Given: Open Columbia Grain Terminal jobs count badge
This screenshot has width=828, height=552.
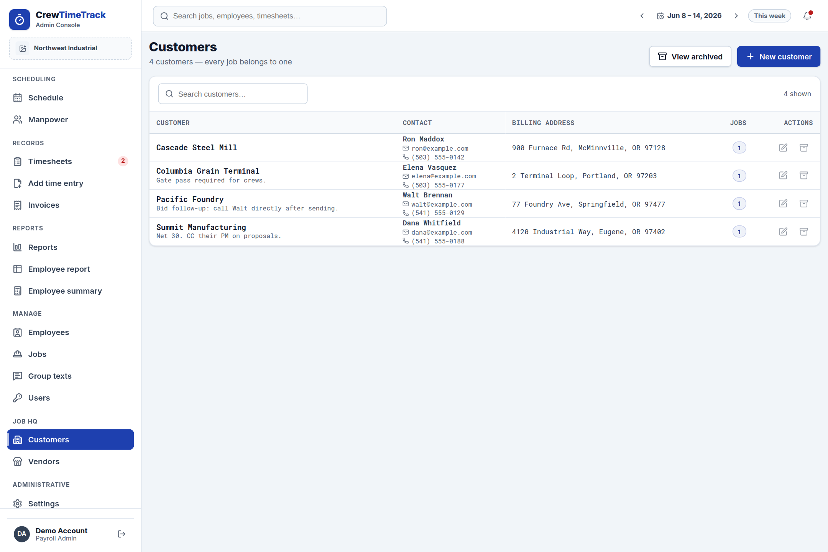Looking at the screenshot, I should tap(739, 176).
